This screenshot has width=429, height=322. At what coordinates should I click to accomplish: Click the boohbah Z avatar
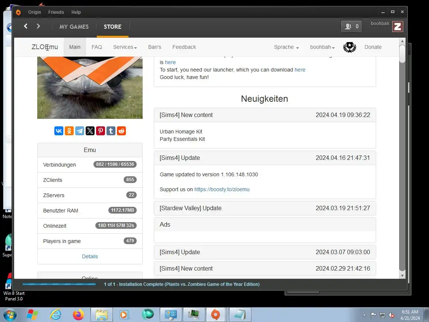(398, 26)
